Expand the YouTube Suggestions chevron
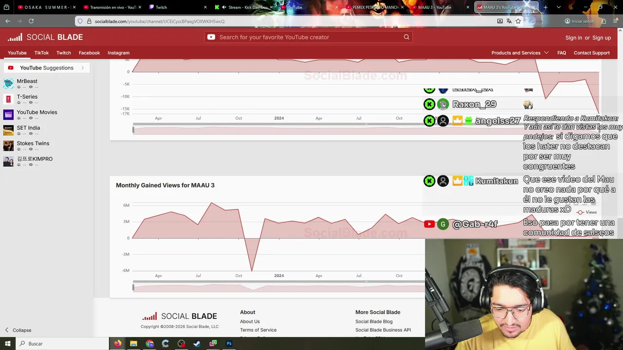The image size is (623, 350). [x=83, y=68]
